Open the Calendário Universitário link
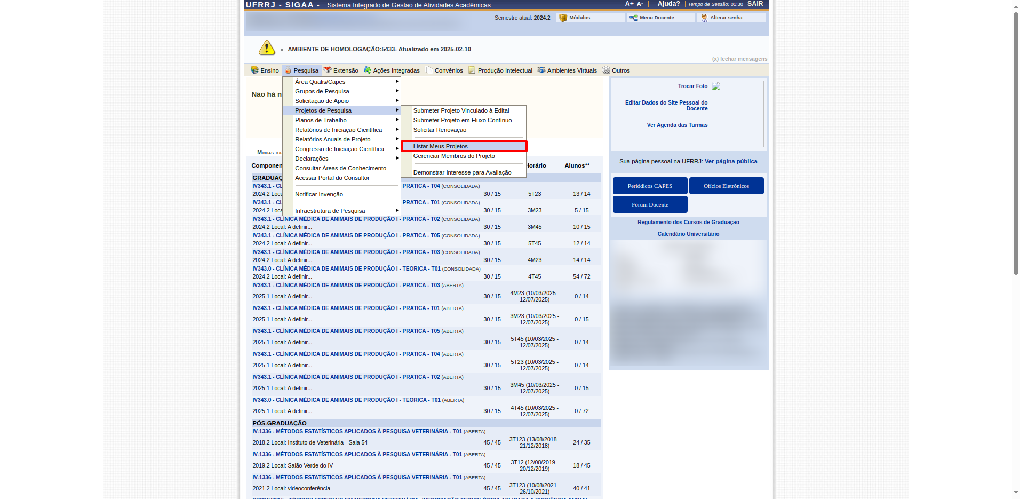The height and width of the screenshot is (499, 1020). click(x=688, y=234)
